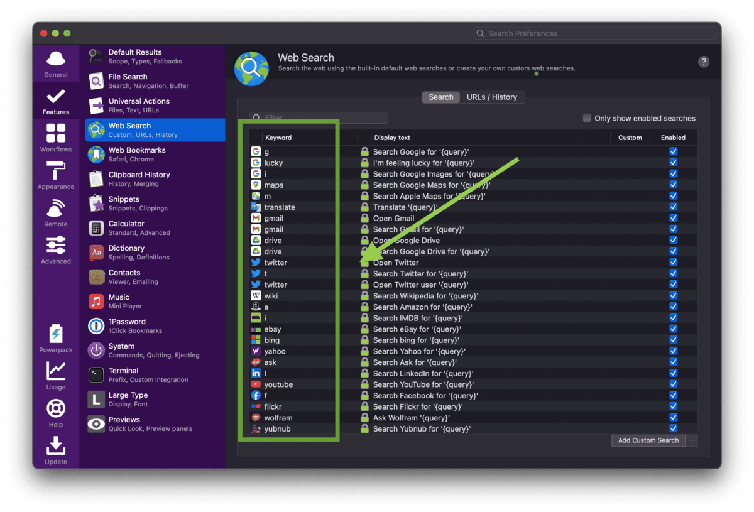Viewport: 754px width, 512px height.
Task: Open the Update download section
Action: point(56,450)
